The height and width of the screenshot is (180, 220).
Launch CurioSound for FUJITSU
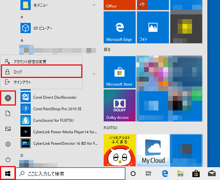[x=59, y=120]
